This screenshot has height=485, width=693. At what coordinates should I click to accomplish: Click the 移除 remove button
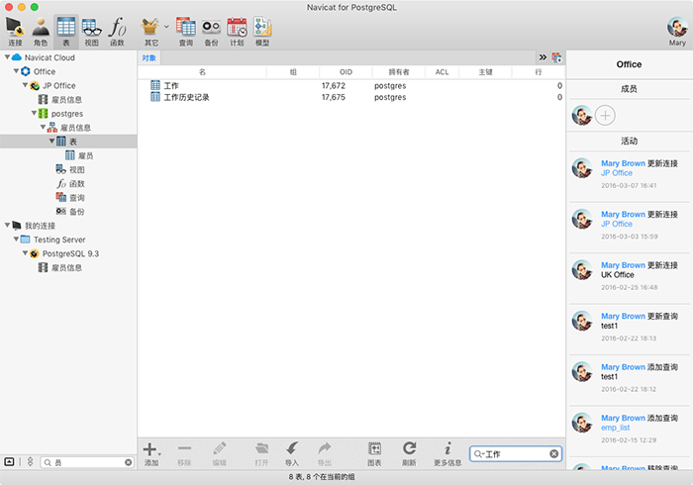point(184,454)
